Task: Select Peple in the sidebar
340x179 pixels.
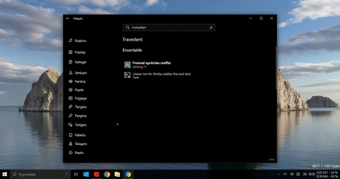Action: pyautogui.click(x=79, y=90)
